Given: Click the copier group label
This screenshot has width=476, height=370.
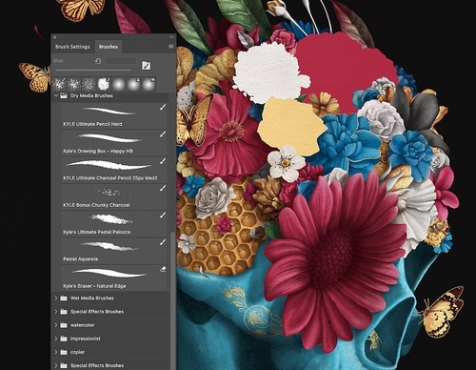Looking at the screenshot, I should [77, 352].
